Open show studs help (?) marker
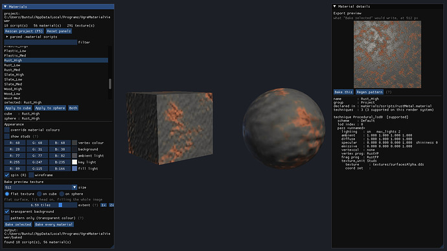The height and width of the screenshot is (251, 447). (36, 136)
